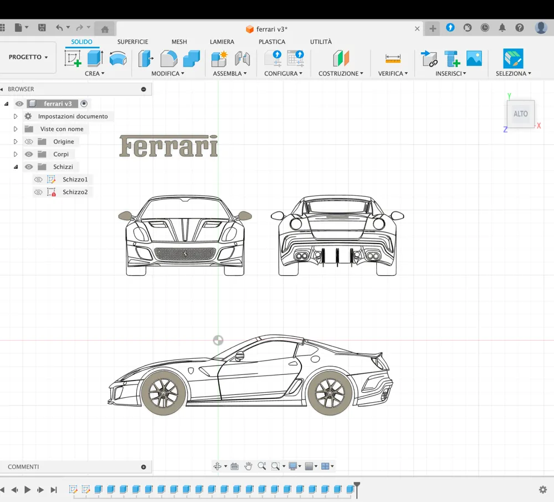The width and height of the screenshot is (554, 502).
Task: Select the Extrude tool icon
Action: (95, 58)
